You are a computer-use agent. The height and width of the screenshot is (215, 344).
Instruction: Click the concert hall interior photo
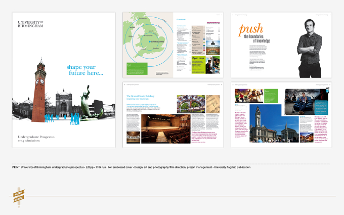pyautogui.click(x=165, y=129)
